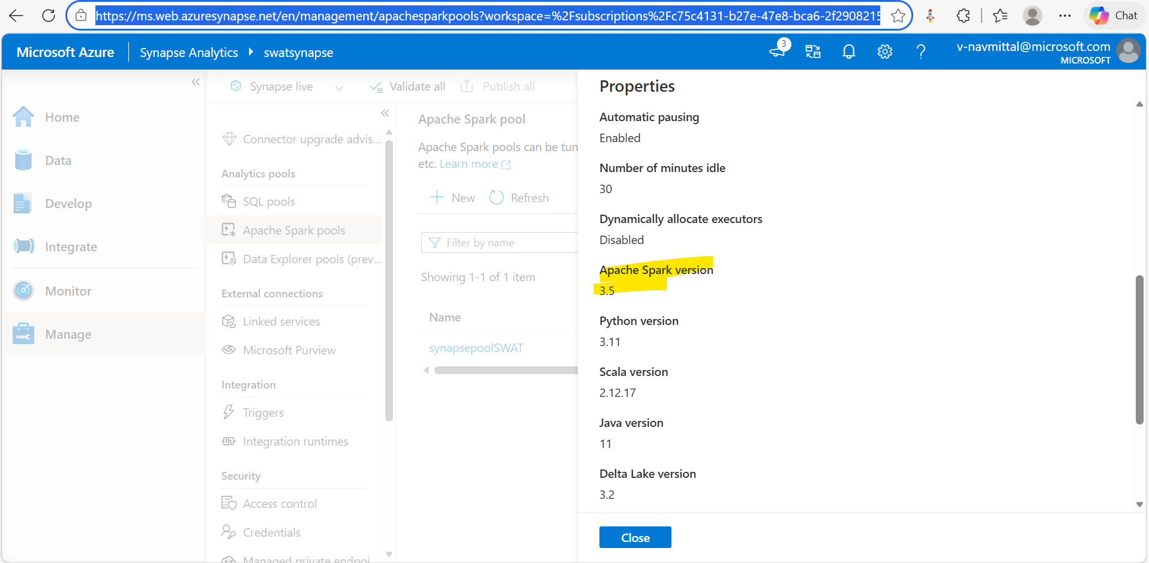Open the rocket extension icon

tap(931, 16)
